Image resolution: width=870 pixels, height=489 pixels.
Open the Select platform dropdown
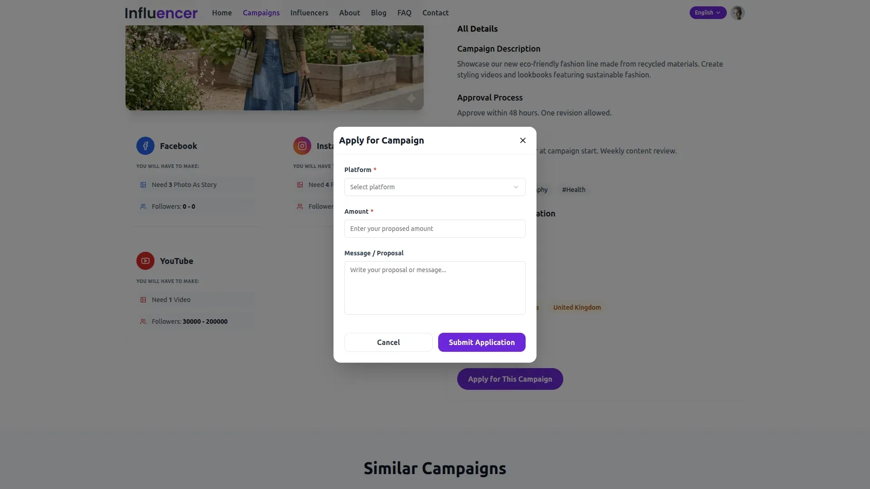click(435, 187)
